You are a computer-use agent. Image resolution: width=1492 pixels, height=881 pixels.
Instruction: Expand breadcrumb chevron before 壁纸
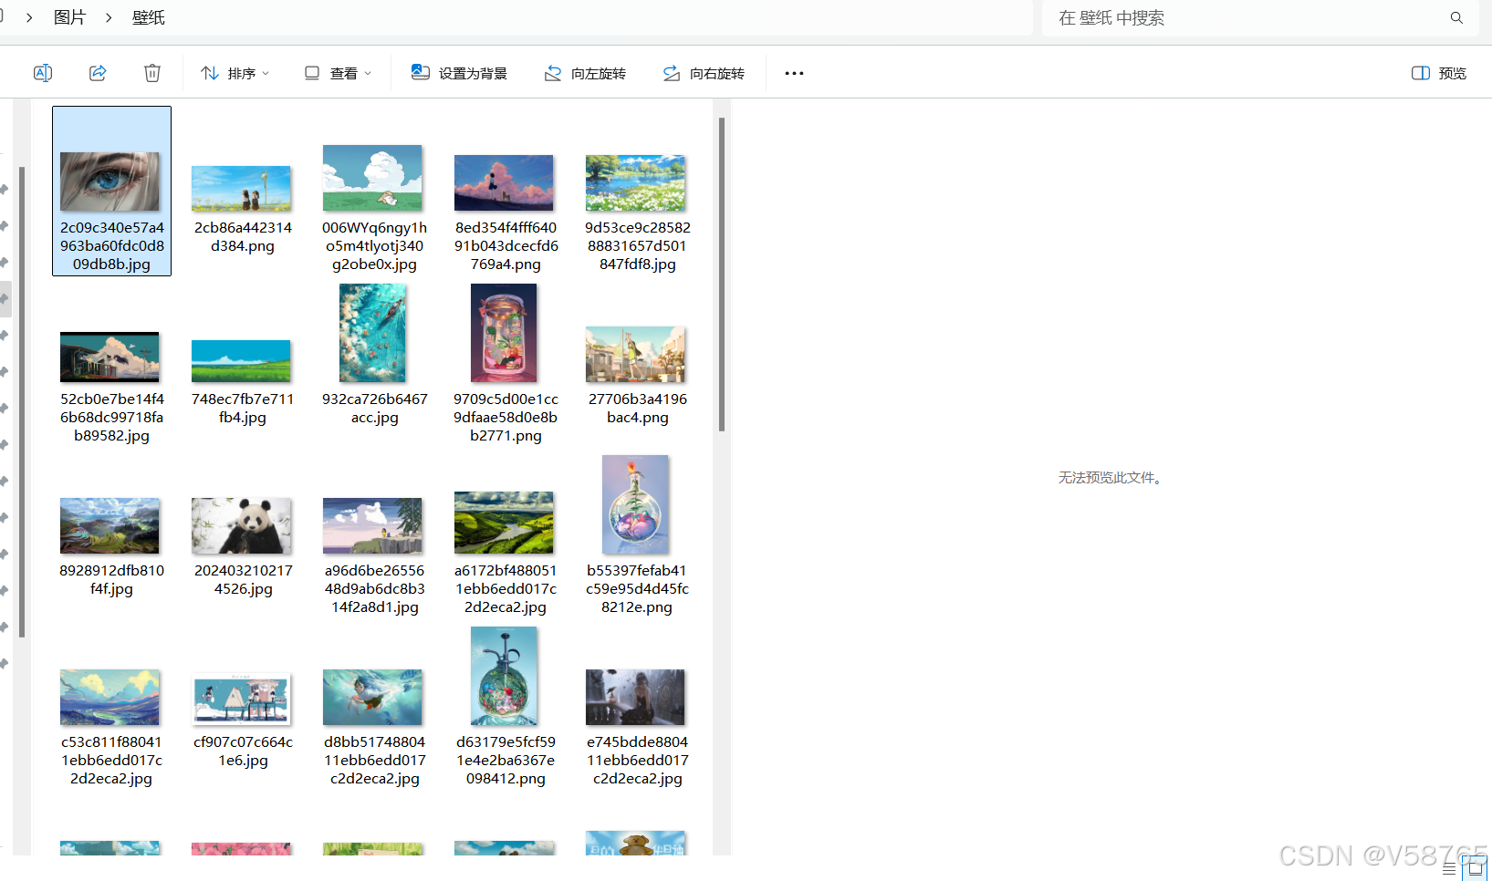click(109, 17)
